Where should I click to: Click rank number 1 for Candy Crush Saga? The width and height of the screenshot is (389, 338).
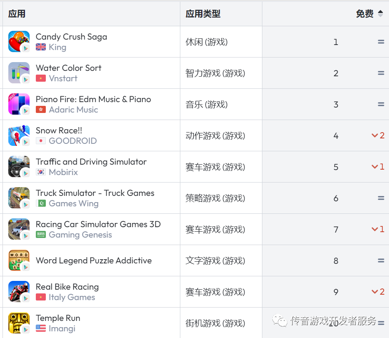336,42
